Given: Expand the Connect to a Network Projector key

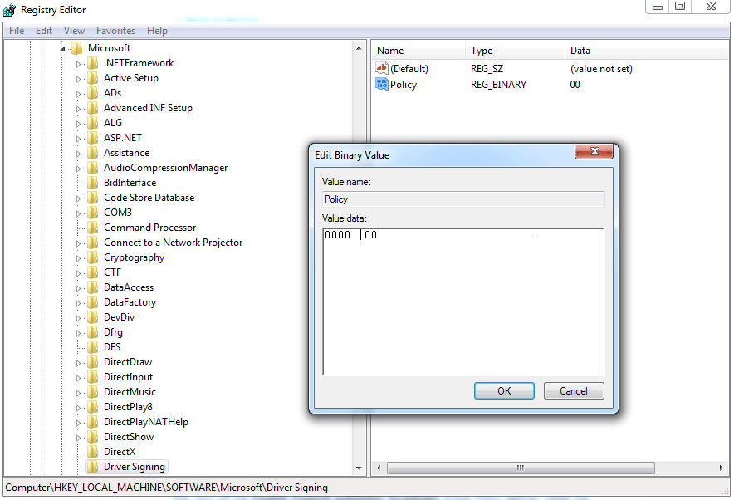Looking at the screenshot, I should pyautogui.click(x=79, y=243).
